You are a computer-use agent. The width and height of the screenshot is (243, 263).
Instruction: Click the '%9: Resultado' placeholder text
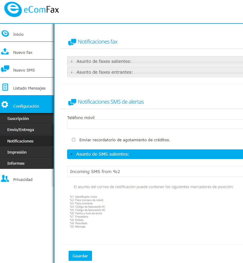(x=79, y=223)
